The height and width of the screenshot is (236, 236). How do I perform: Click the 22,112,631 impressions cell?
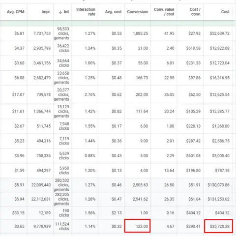click(x=41, y=199)
